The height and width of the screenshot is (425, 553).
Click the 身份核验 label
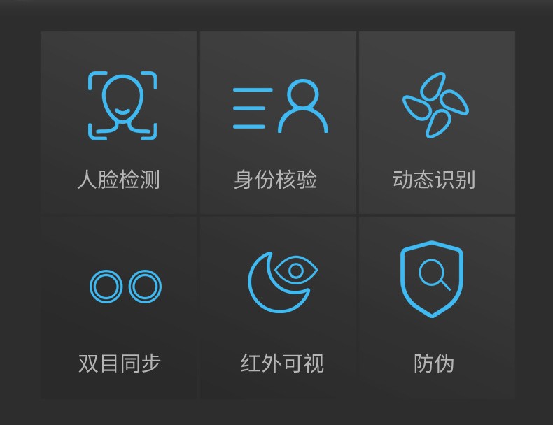(275, 179)
